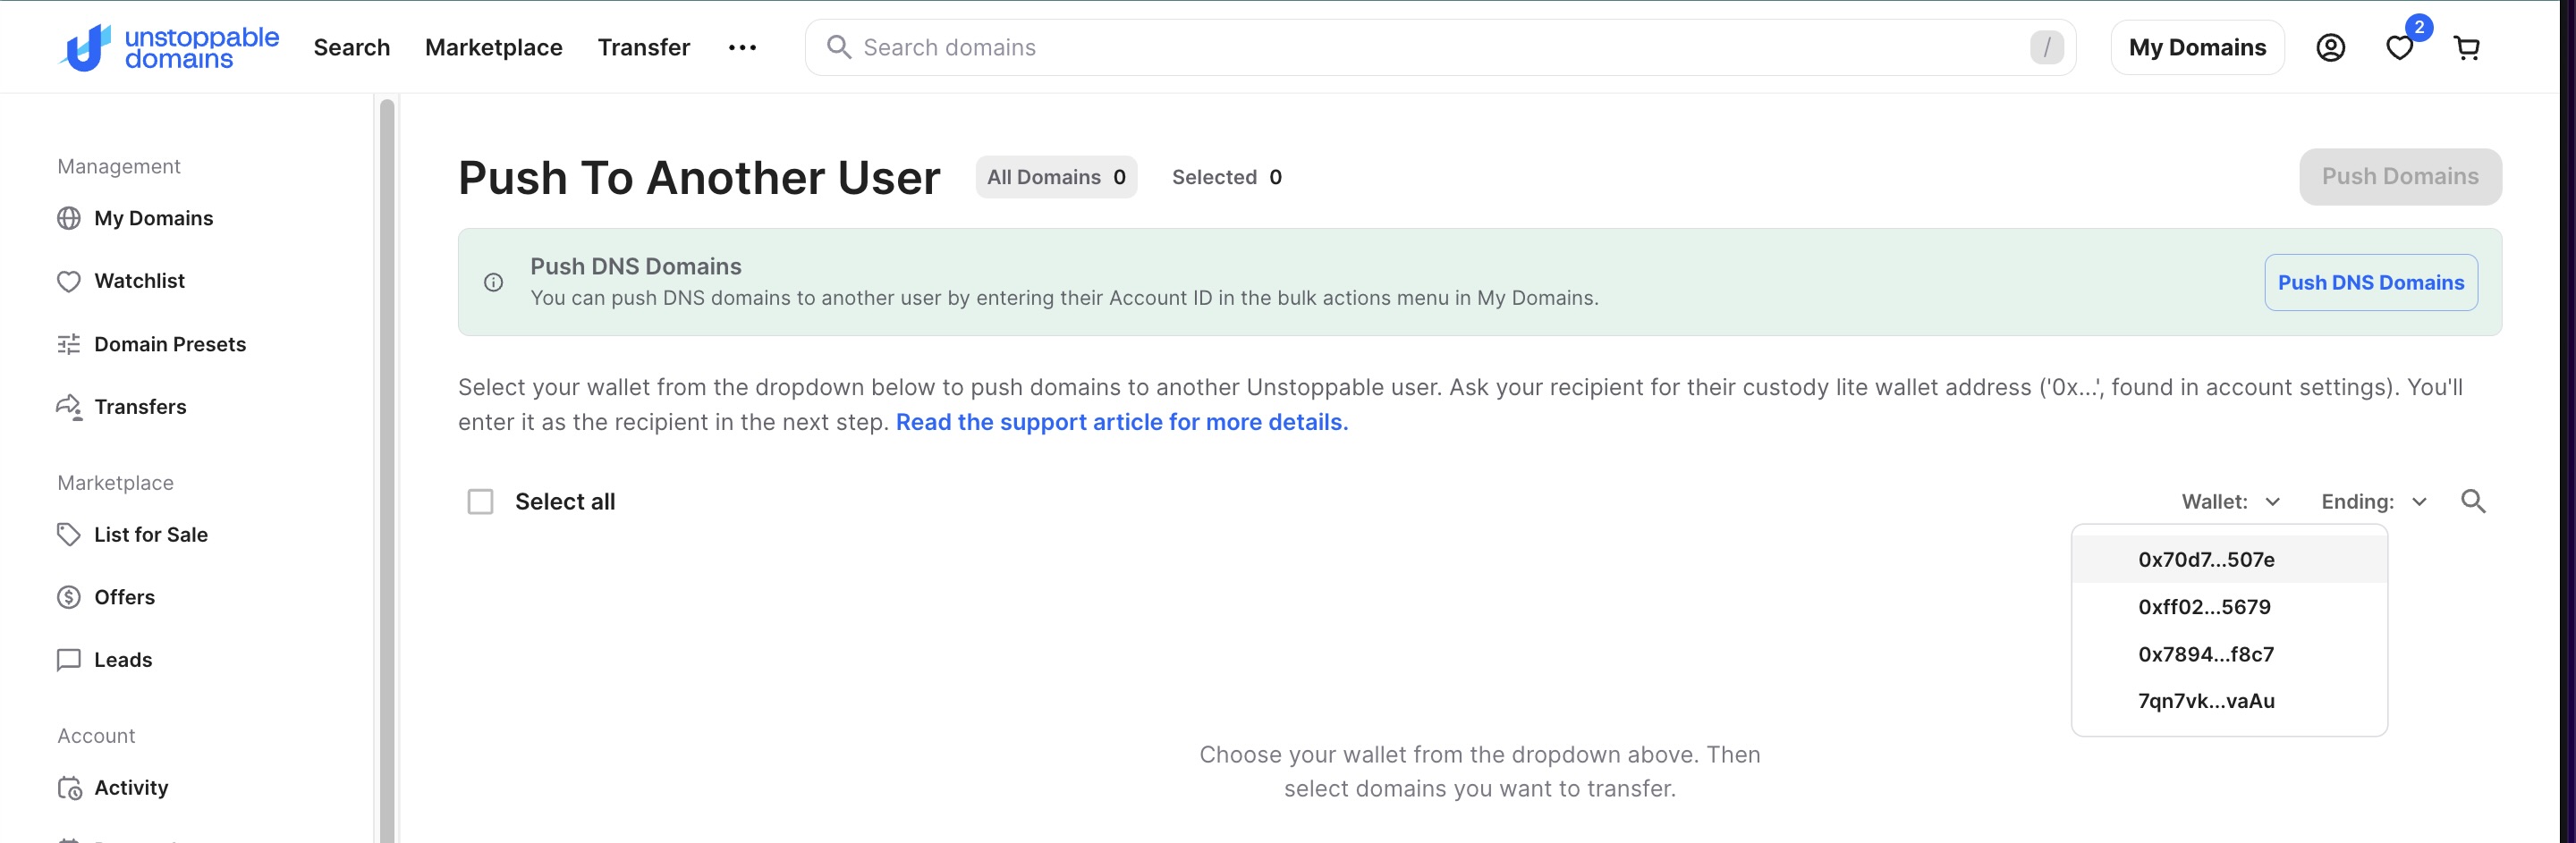The image size is (2576, 843).
Task: Click the slash shortcut badge in search bar
Action: coord(2046,48)
